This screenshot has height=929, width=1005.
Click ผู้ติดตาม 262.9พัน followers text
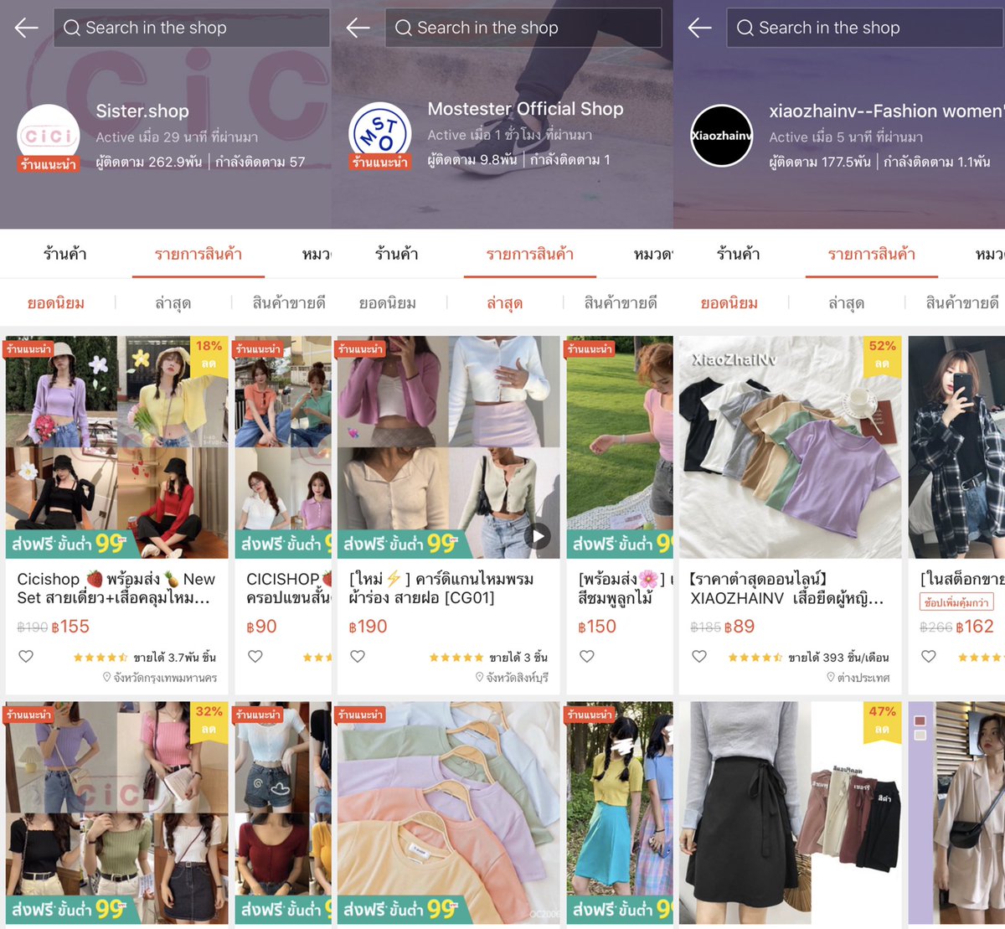point(149,162)
